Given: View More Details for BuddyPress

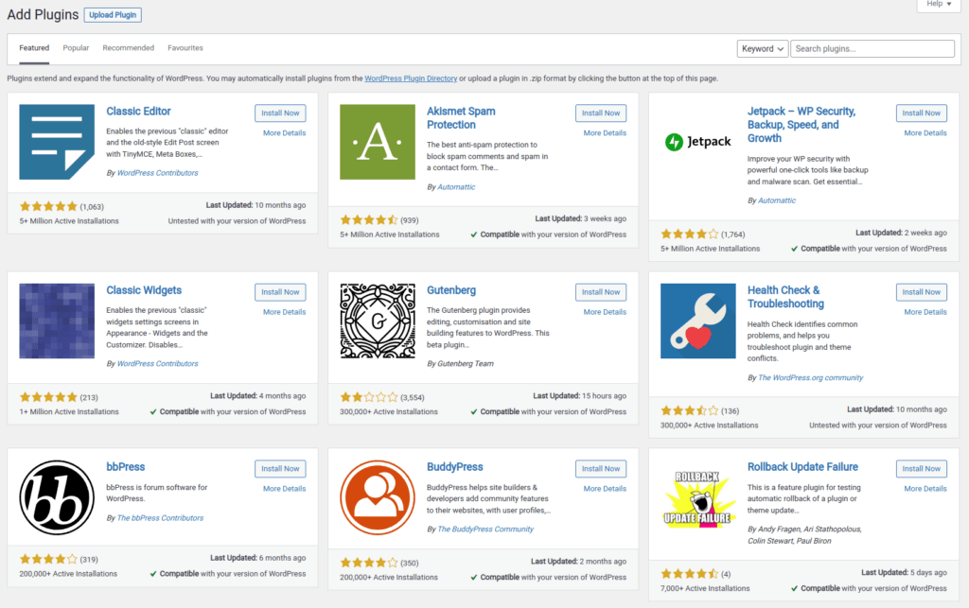Looking at the screenshot, I should 605,488.
